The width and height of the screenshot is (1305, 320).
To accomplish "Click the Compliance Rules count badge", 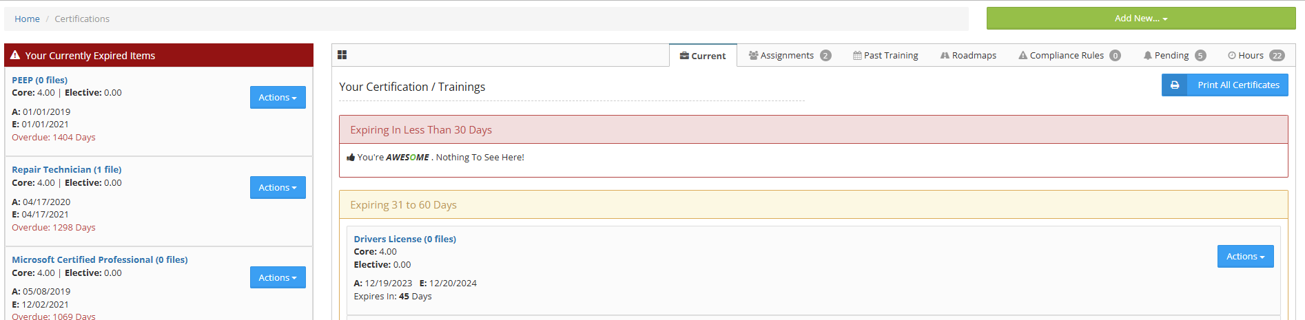I will (x=1115, y=56).
